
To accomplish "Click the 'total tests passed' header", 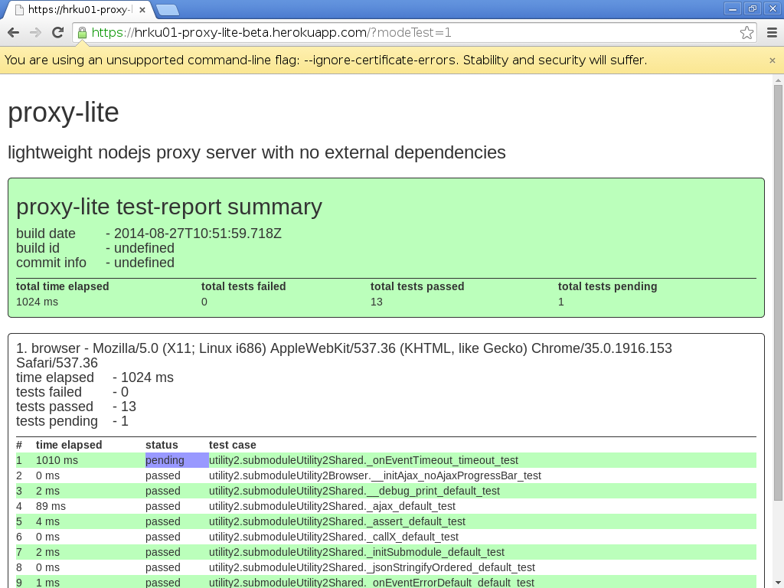I will [x=417, y=286].
